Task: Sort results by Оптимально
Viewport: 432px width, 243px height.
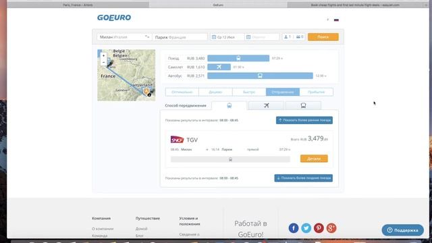Action: click(x=182, y=92)
